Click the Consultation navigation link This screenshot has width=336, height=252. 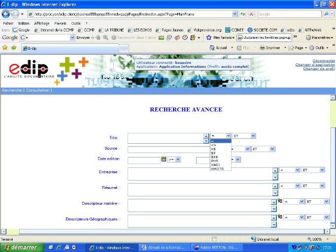click(37, 90)
